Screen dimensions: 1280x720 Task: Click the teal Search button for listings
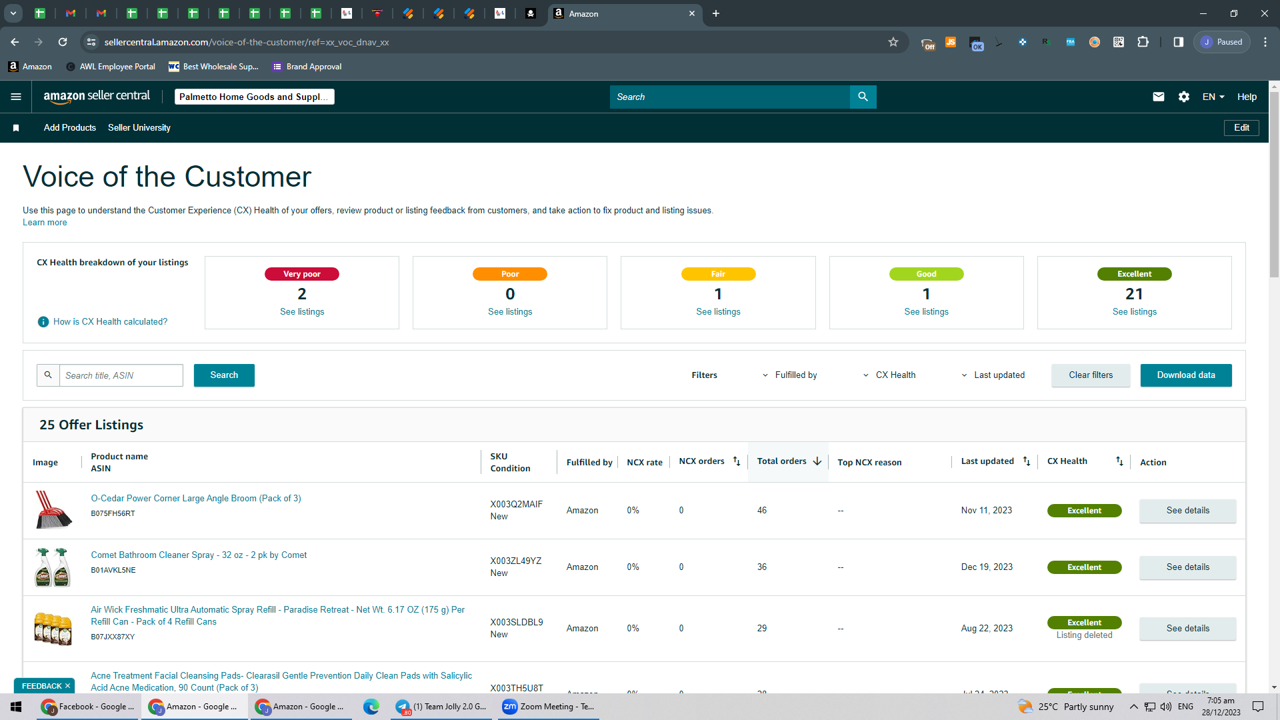pos(224,375)
